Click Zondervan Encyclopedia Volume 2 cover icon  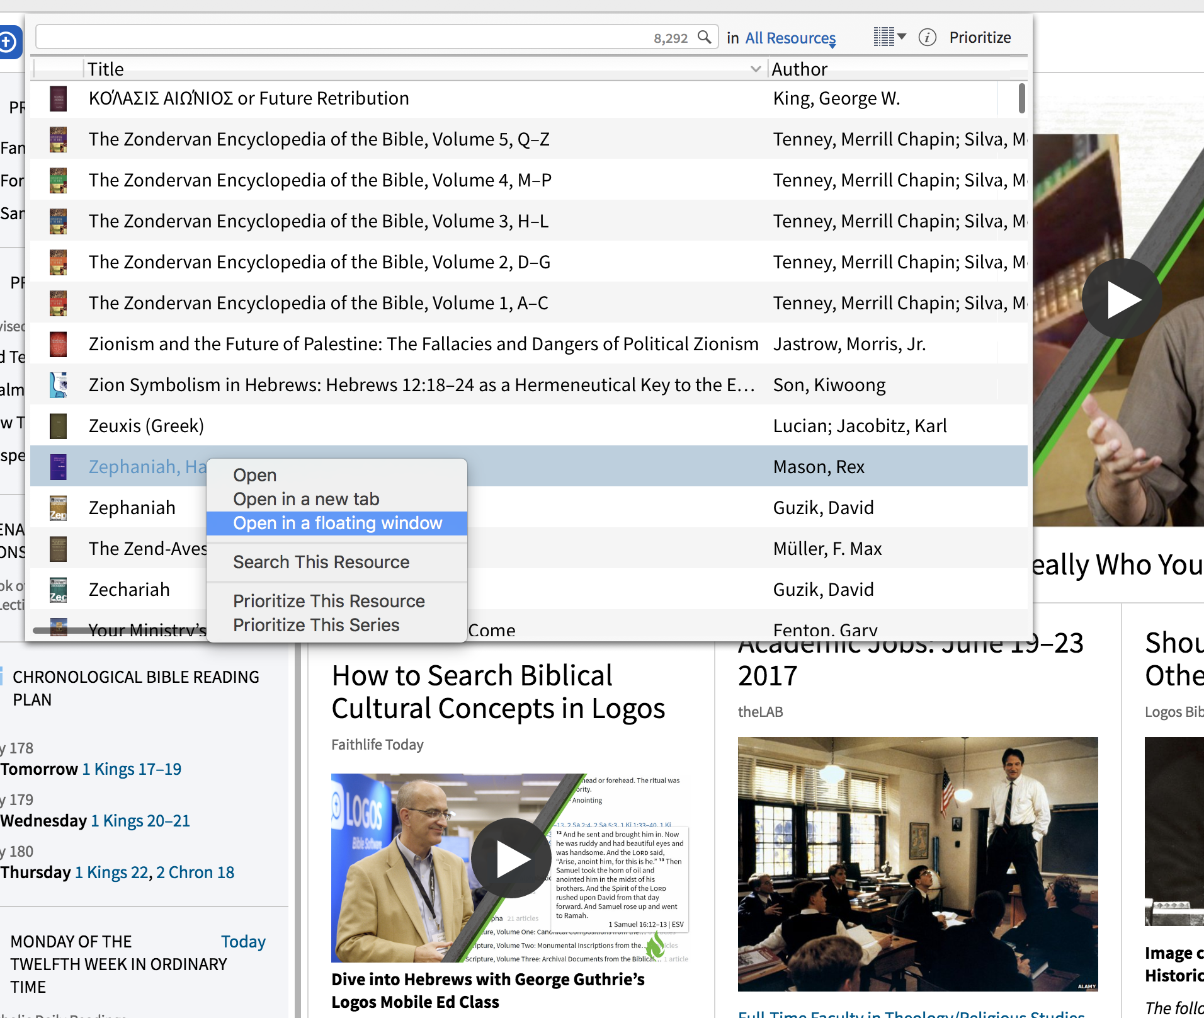(58, 263)
